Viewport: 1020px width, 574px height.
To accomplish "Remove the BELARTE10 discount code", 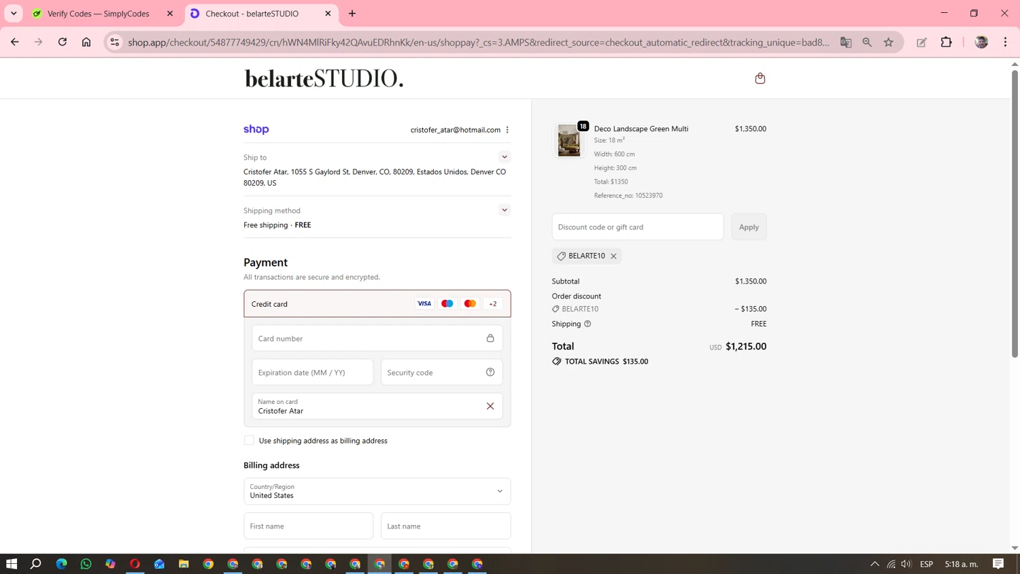I will click(613, 256).
